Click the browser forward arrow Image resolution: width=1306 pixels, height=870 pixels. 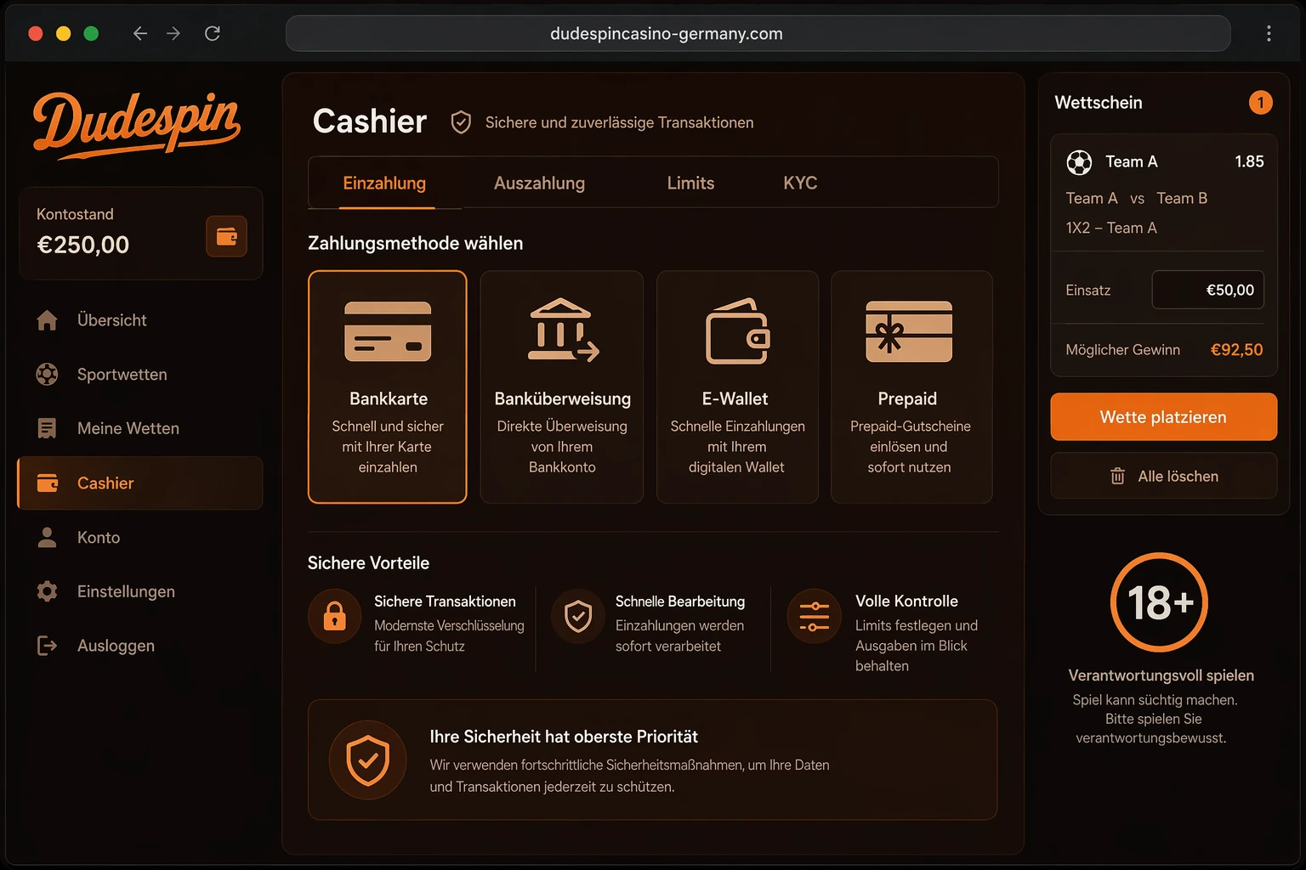[173, 33]
